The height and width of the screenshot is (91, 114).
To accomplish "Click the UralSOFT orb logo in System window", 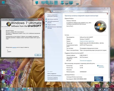I will pyautogui.click(x=100, y=26).
